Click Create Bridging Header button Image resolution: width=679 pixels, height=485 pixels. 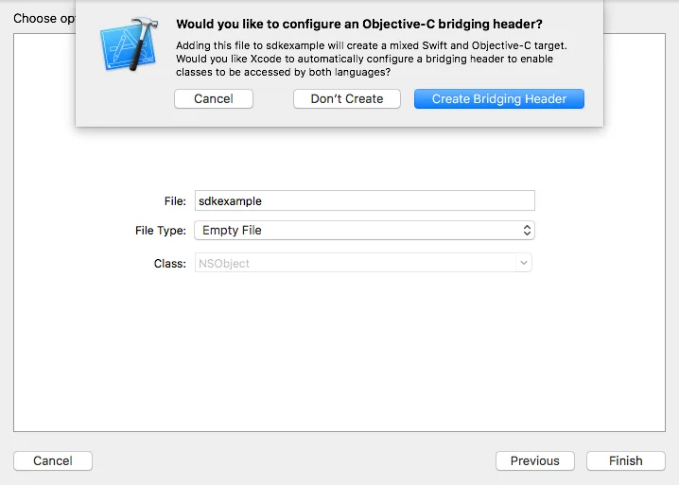(x=499, y=98)
